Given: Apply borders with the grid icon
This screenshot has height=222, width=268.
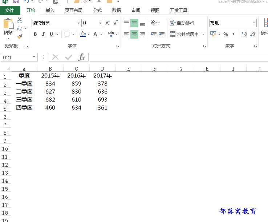Looking at the screenshot, I should click(x=67, y=34).
